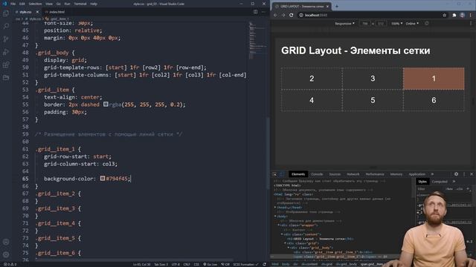This screenshot has width=476, height=267.
Task: Open the Edit menu in VS Code
Action: 22,4
